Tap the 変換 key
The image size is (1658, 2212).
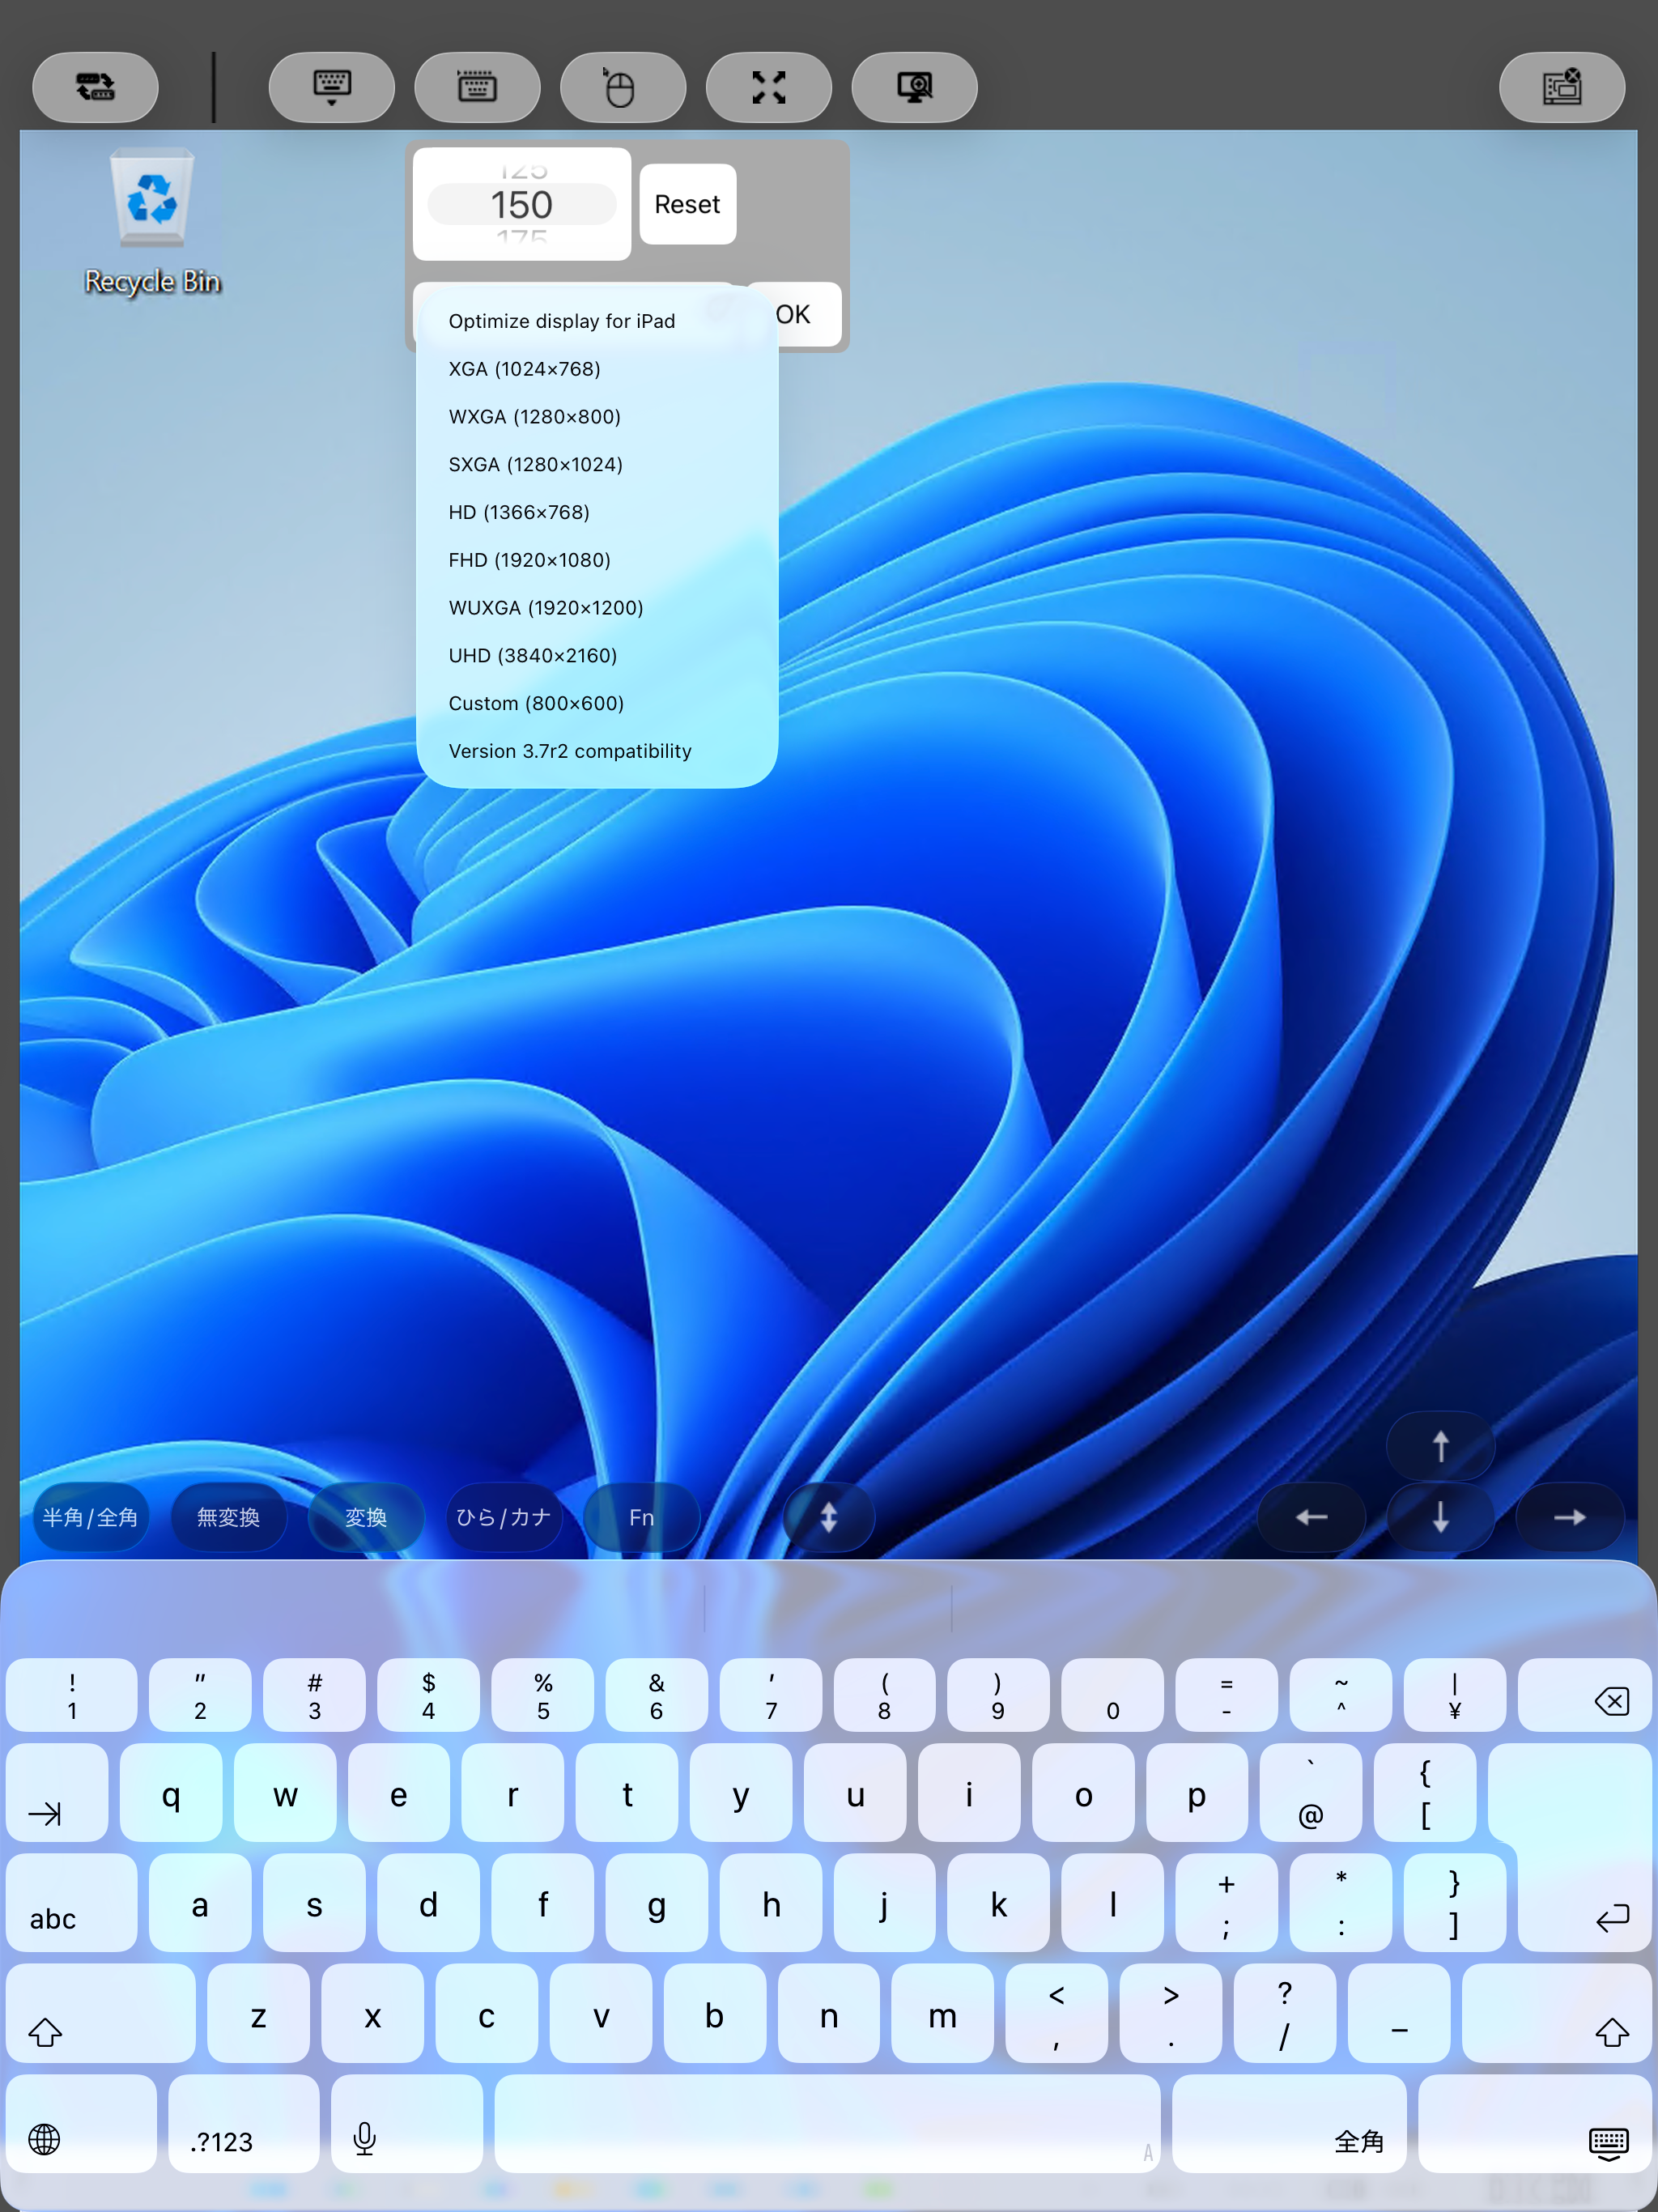click(x=366, y=1517)
